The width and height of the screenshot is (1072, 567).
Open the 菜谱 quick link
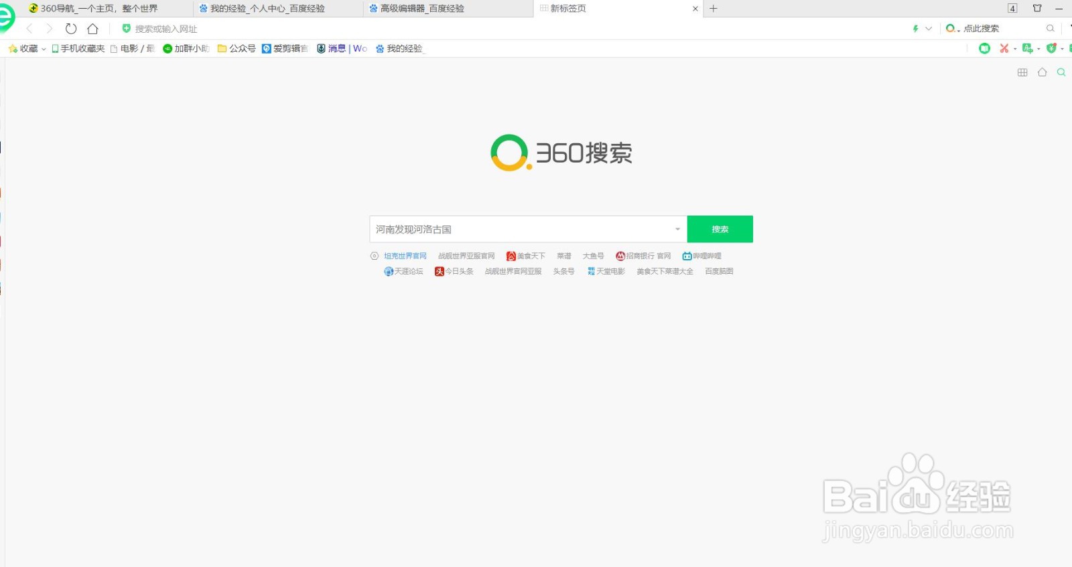click(564, 256)
